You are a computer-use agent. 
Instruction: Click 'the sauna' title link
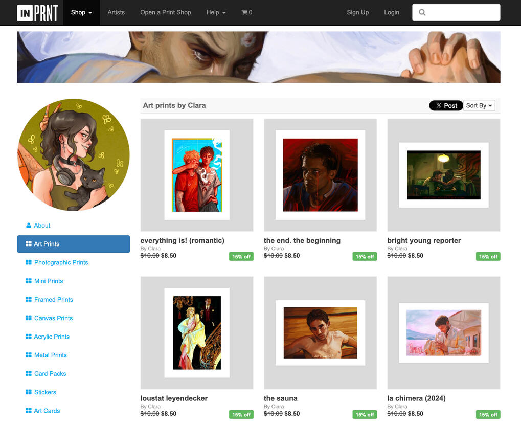280,398
